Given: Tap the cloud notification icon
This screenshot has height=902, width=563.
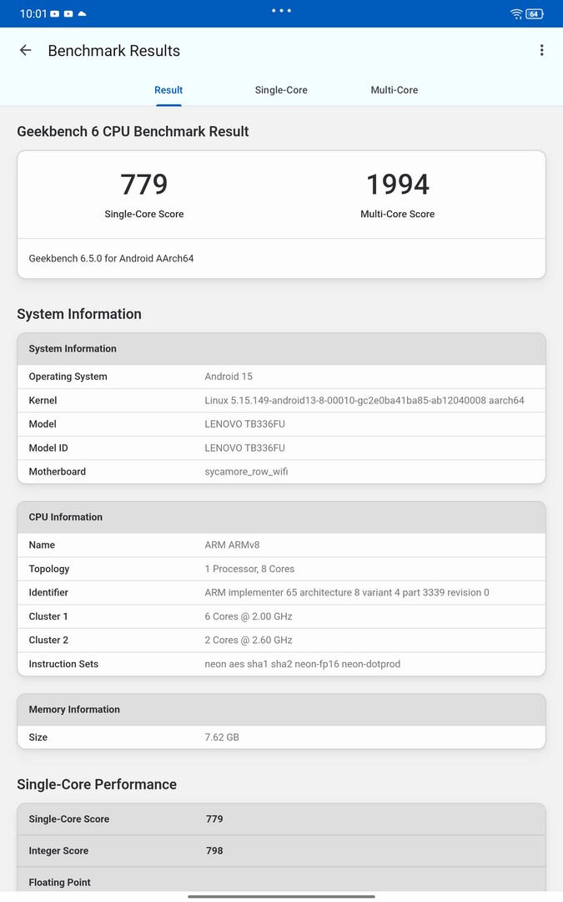Looking at the screenshot, I should pyautogui.click(x=82, y=14).
